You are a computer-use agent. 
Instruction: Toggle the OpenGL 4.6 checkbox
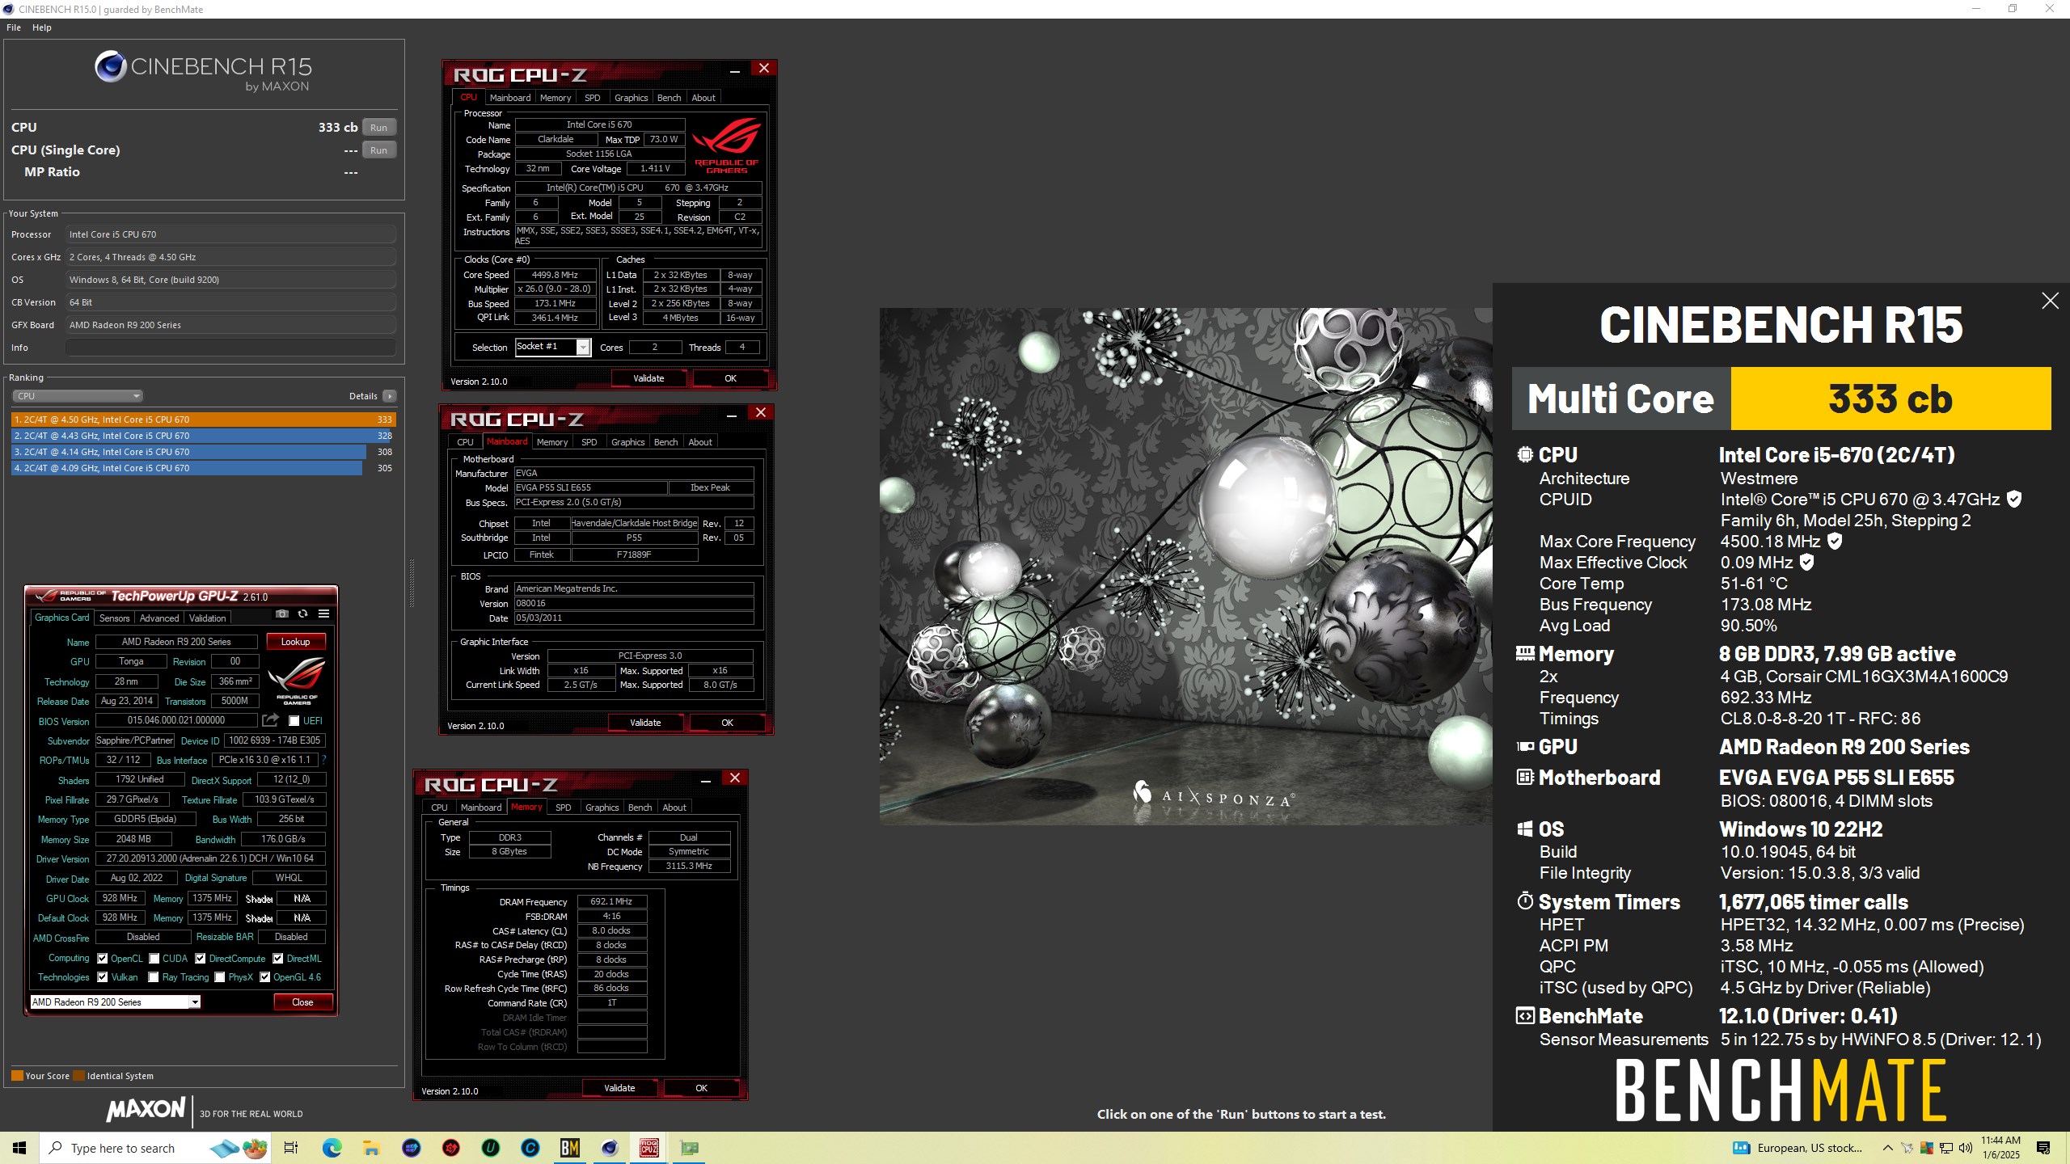(264, 977)
